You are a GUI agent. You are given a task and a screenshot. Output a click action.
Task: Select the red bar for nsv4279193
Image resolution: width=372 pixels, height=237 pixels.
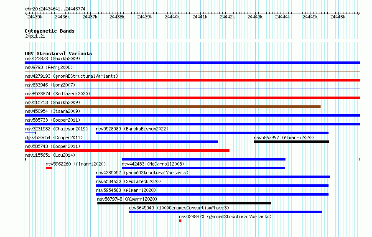(x=192, y=80)
